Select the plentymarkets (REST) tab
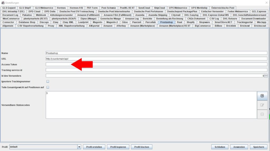270x151 pixels. point(36,19)
